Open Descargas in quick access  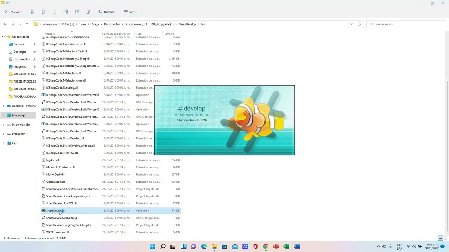coord(20,52)
